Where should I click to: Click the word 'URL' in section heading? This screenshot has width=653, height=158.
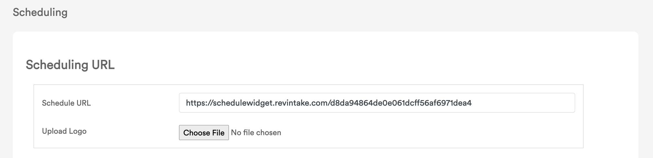(x=103, y=65)
